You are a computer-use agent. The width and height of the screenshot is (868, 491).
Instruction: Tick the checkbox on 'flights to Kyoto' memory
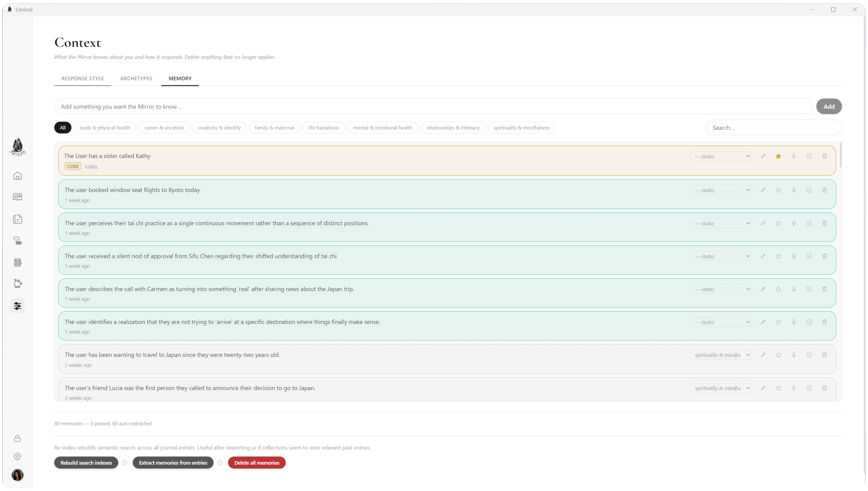pos(809,190)
